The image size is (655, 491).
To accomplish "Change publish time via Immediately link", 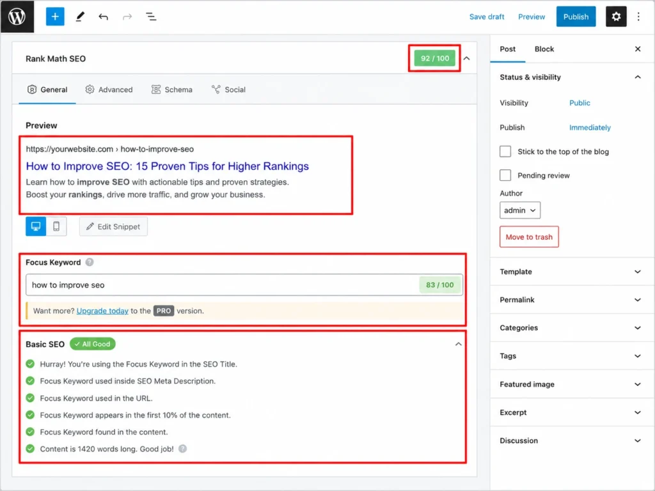I will tap(590, 128).
